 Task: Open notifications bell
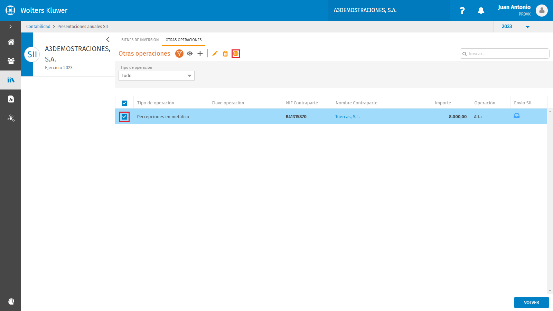click(481, 10)
